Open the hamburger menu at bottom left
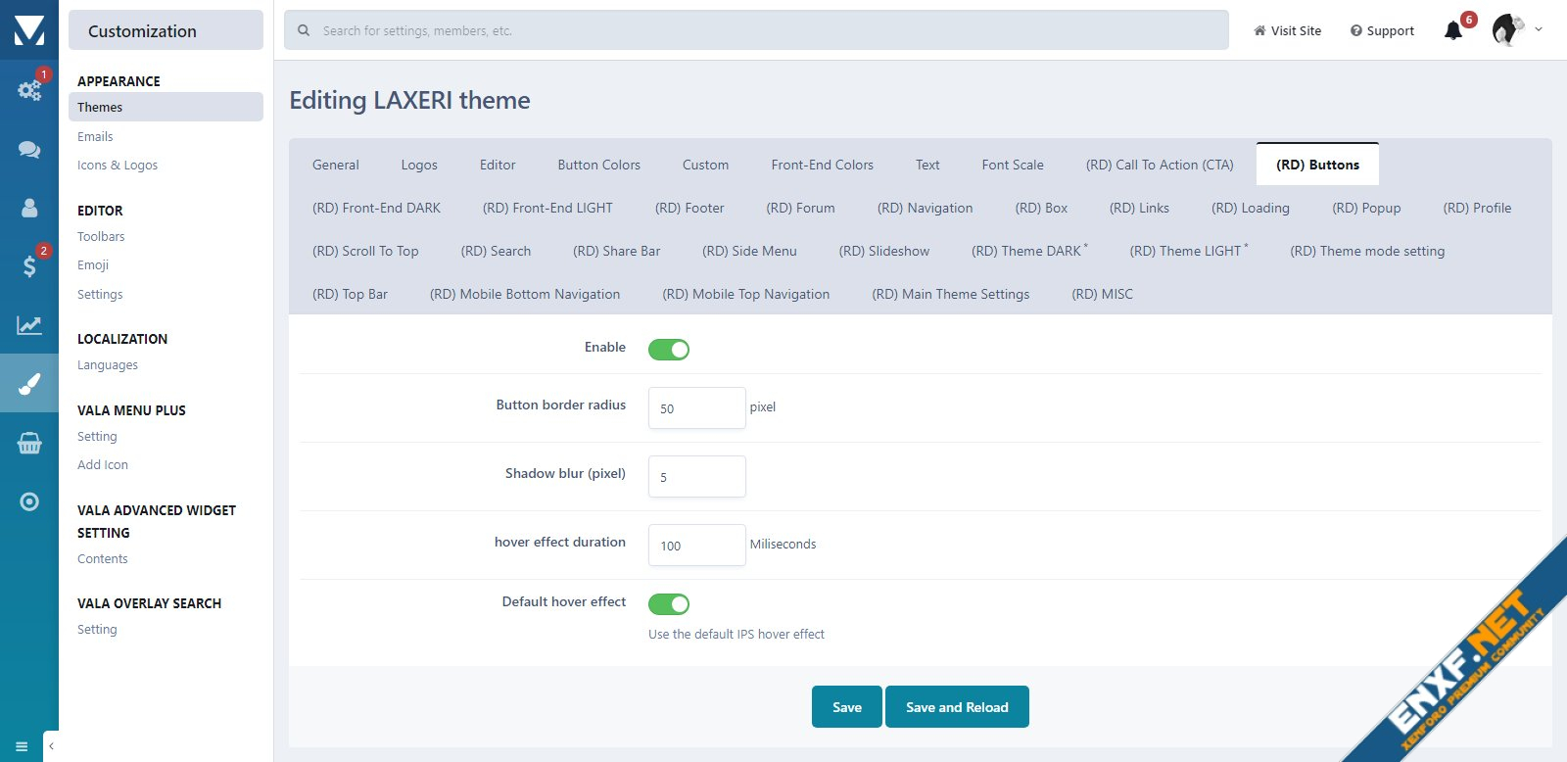This screenshot has width=1567, height=762. point(22,746)
